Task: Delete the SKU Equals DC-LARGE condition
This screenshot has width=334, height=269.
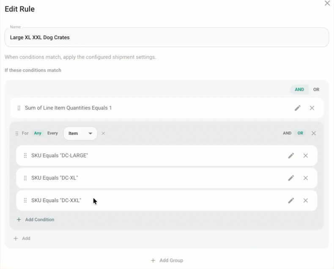Action: tap(305, 156)
